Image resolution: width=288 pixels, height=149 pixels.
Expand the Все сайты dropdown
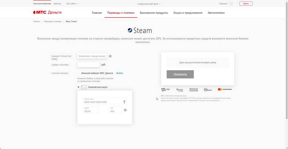(72, 4)
